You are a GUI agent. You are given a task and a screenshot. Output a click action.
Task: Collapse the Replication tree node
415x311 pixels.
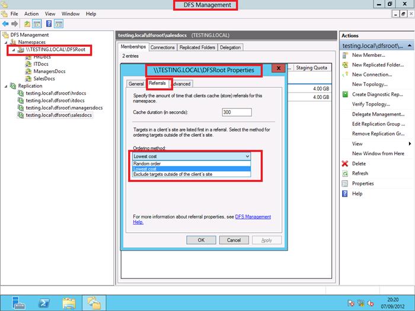click(5, 86)
